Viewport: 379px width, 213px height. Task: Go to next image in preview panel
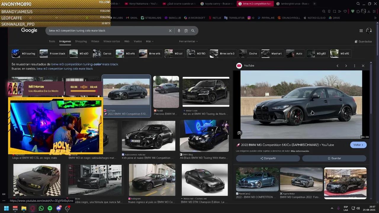(346, 66)
